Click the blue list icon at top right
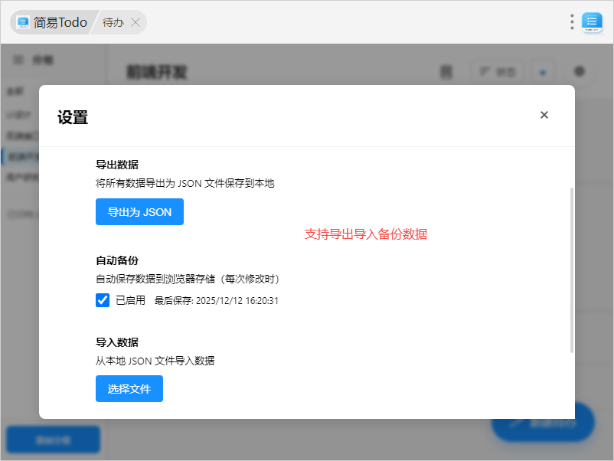Viewport: 614px width, 461px height. pos(592,22)
